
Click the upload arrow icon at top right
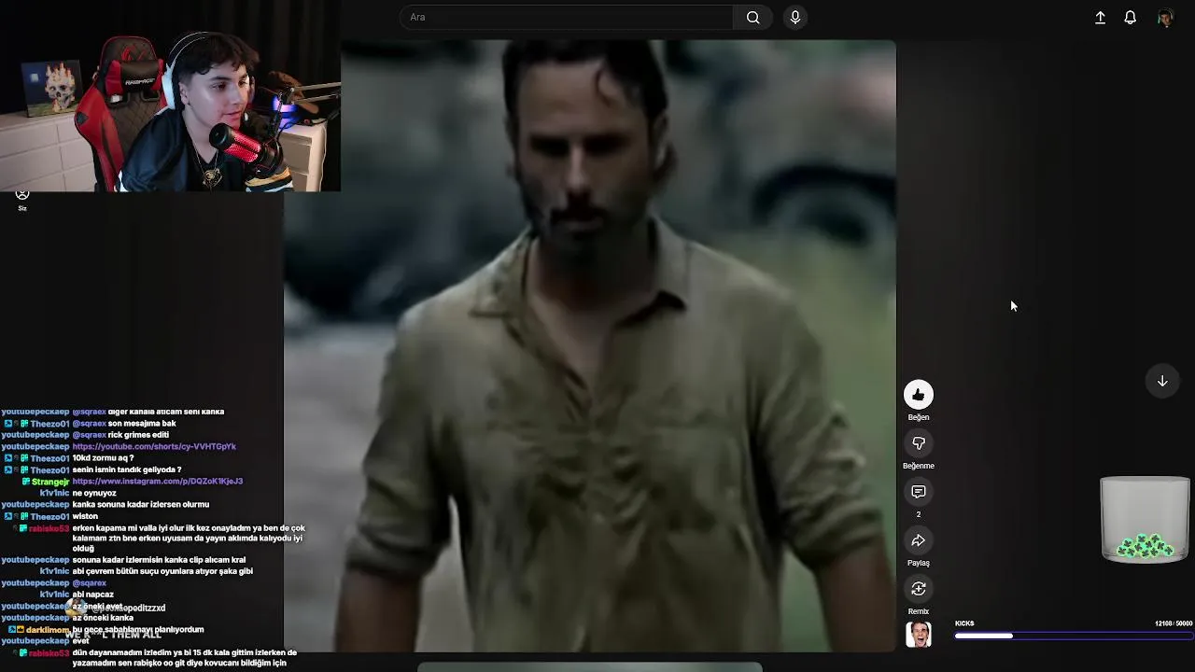1100,18
